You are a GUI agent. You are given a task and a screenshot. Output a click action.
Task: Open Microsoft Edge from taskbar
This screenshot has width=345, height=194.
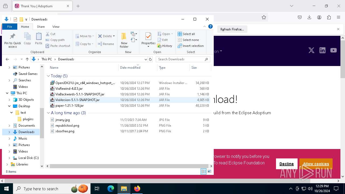pyautogui.click(x=111, y=189)
